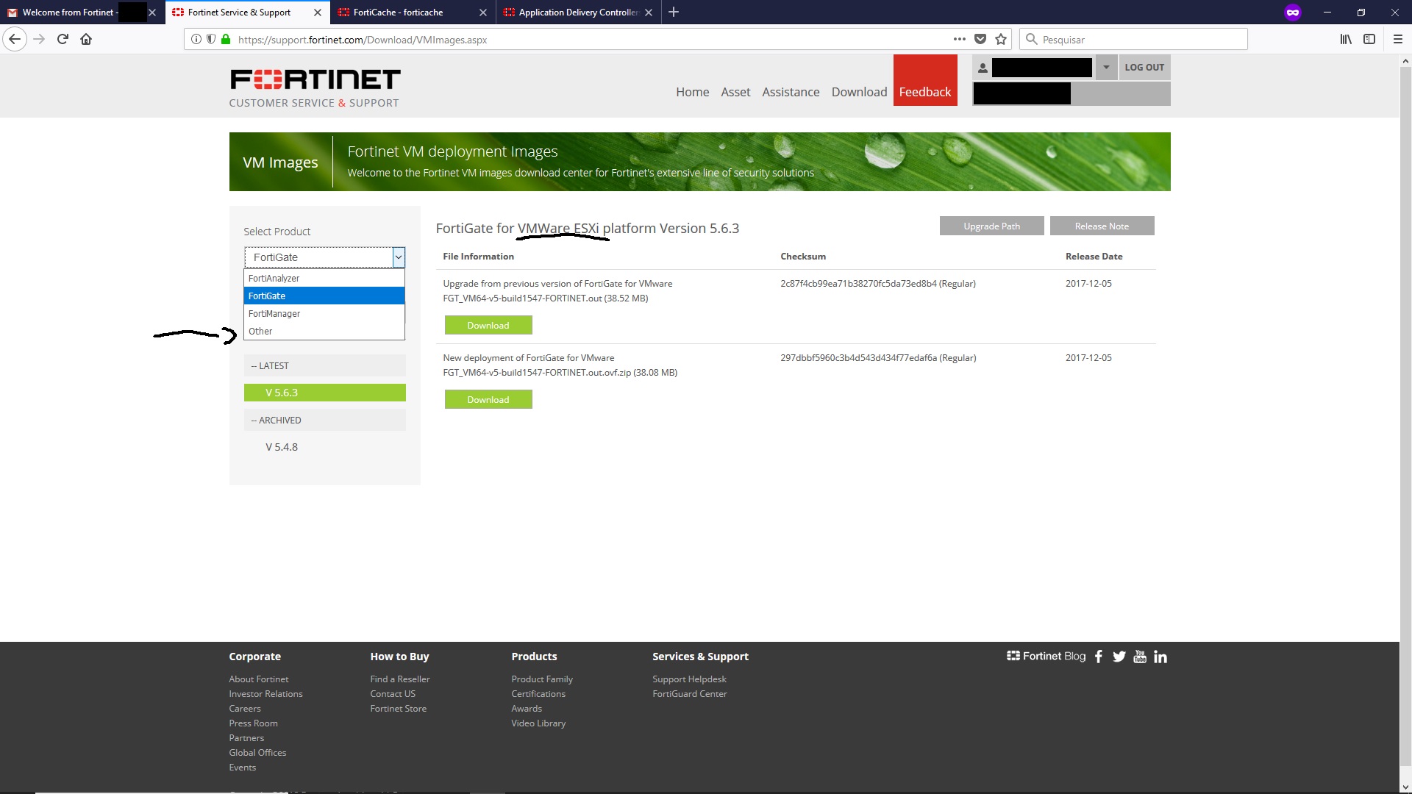The height and width of the screenshot is (794, 1412).
Task: Open the Fortinet Twitter icon in footer
Action: pos(1119,657)
